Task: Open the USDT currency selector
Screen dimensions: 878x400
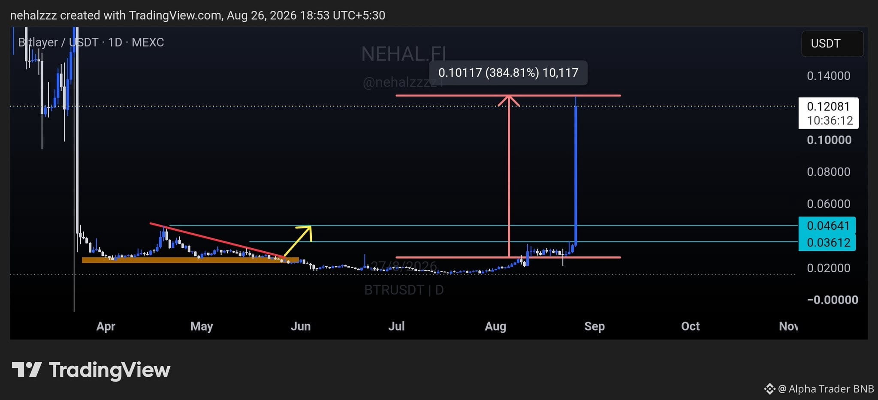Action: [832, 44]
